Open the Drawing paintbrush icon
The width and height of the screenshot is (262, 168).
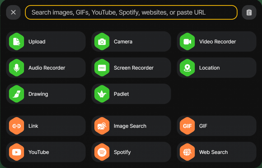[x=17, y=94]
